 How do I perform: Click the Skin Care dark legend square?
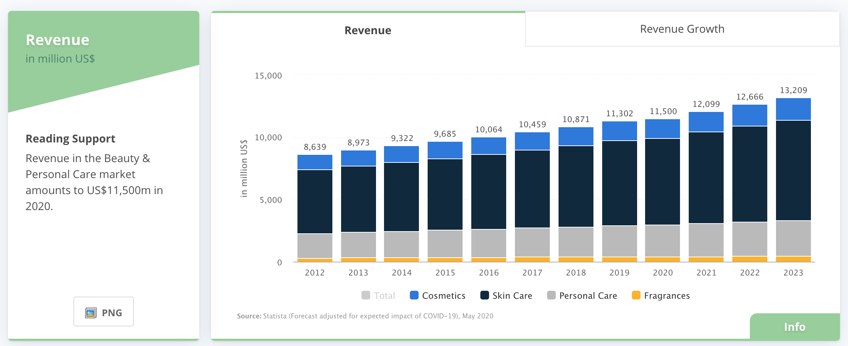click(485, 295)
